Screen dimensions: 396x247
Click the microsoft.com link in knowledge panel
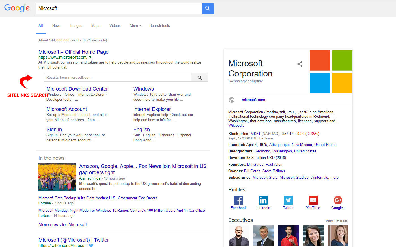(253, 100)
